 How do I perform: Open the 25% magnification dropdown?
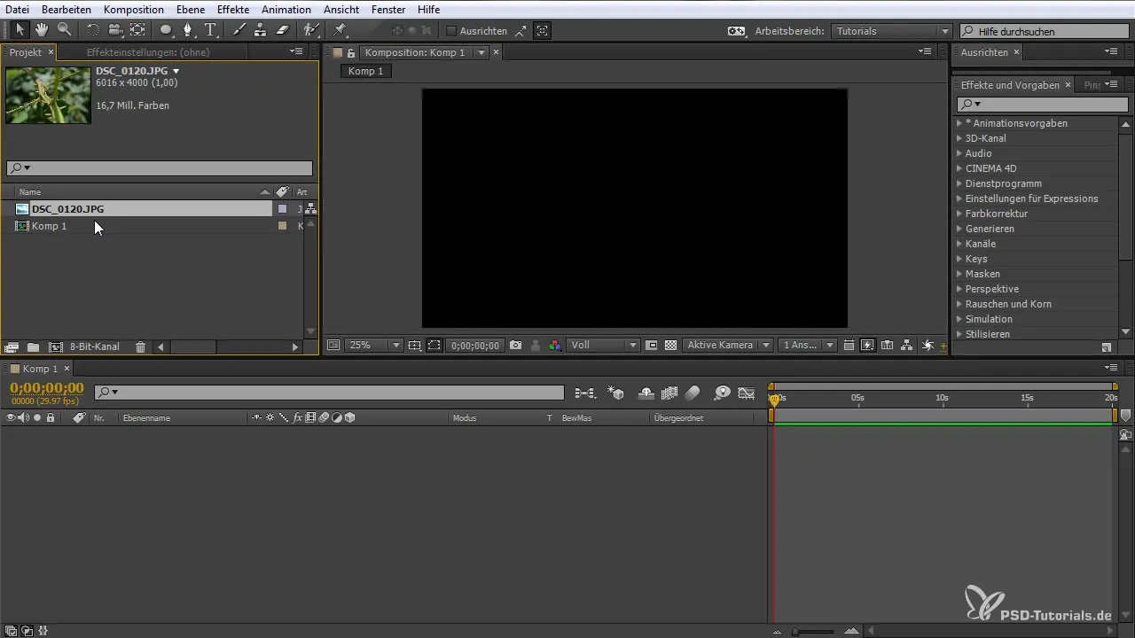pos(373,346)
